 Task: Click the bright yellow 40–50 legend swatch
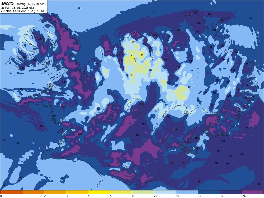click(99, 192)
